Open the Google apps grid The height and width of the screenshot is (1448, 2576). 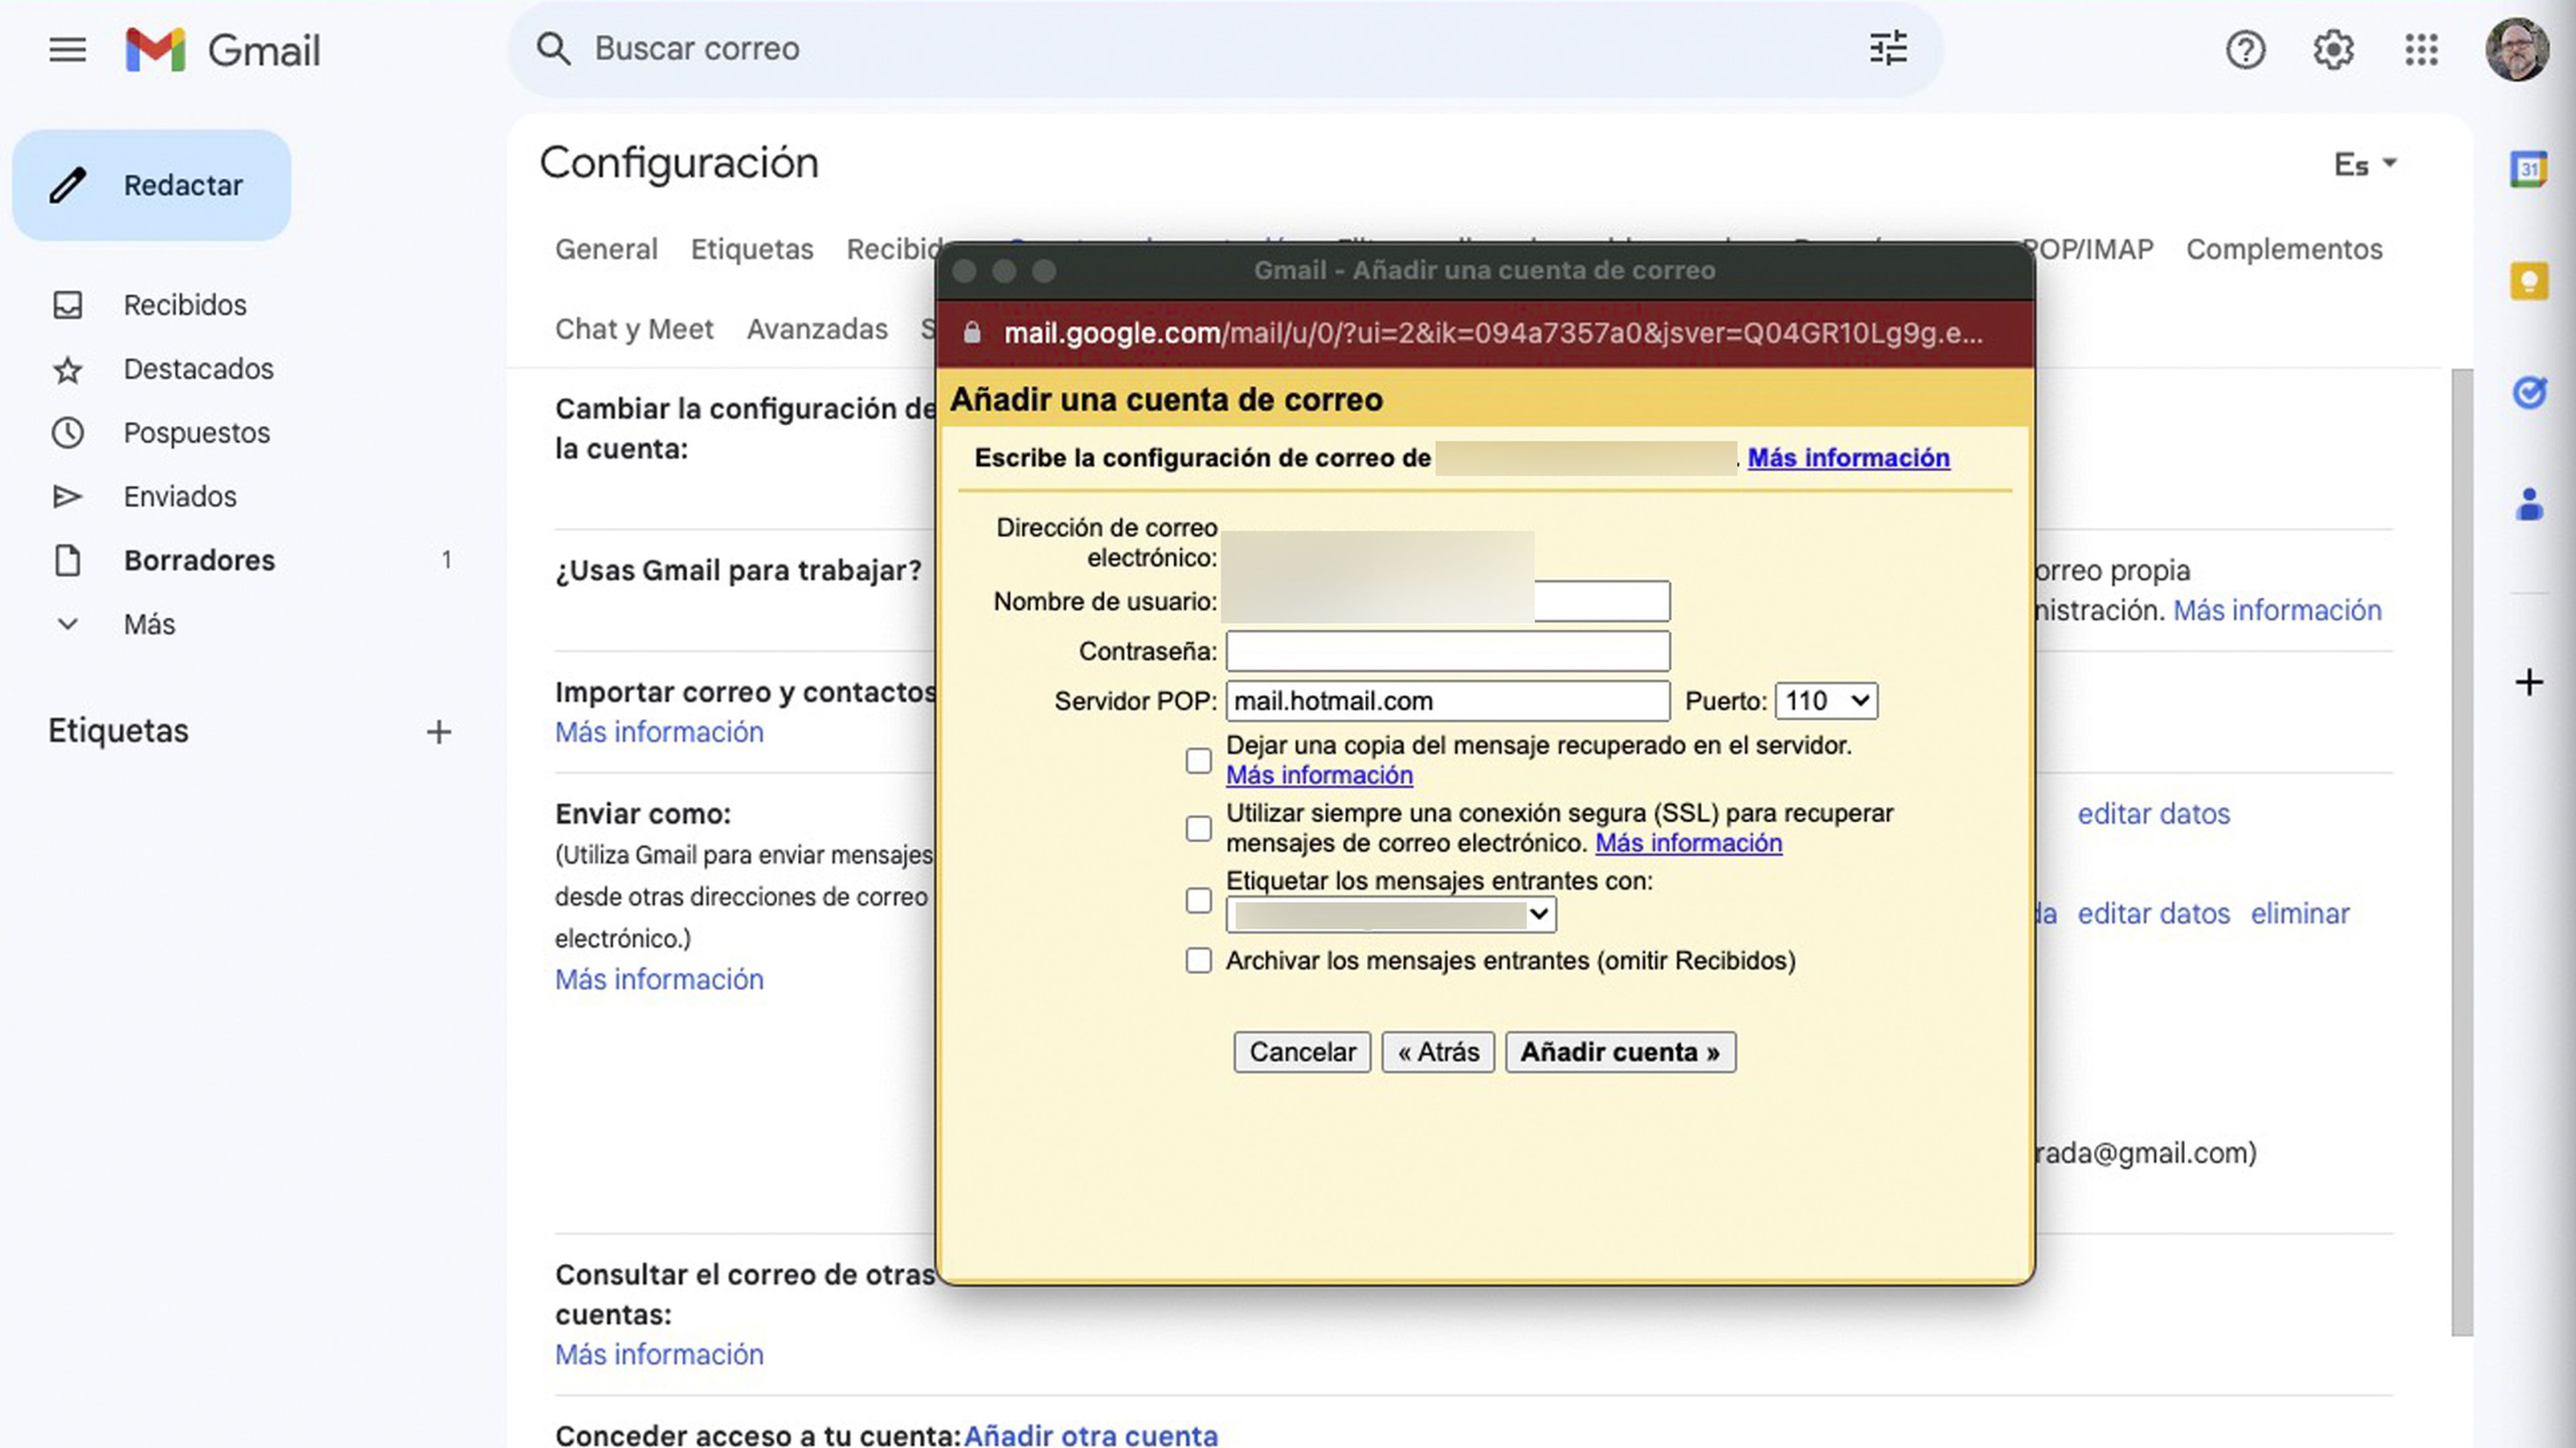coord(2421,50)
